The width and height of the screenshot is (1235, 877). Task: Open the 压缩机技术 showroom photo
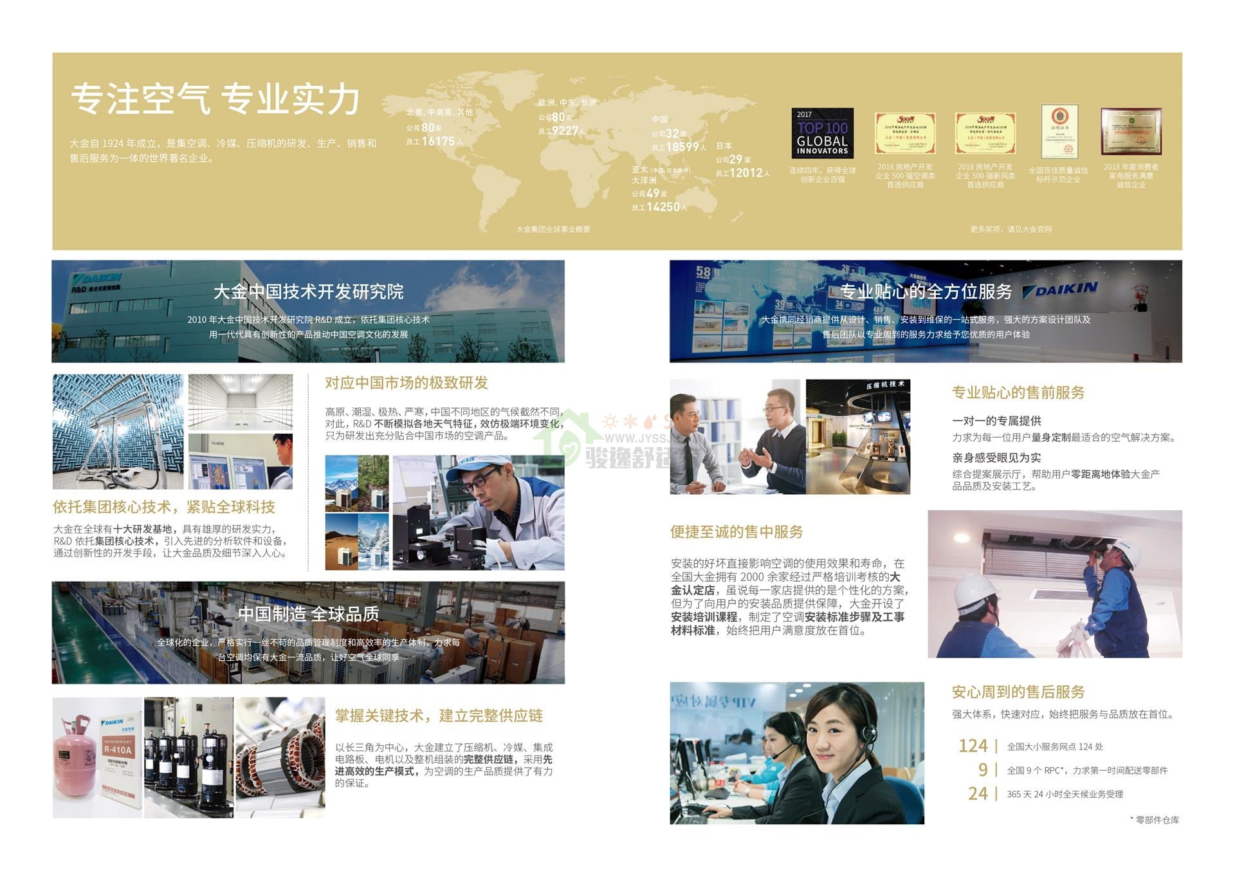coord(858,437)
